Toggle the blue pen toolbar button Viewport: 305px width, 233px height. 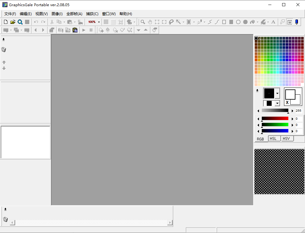click(297, 22)
